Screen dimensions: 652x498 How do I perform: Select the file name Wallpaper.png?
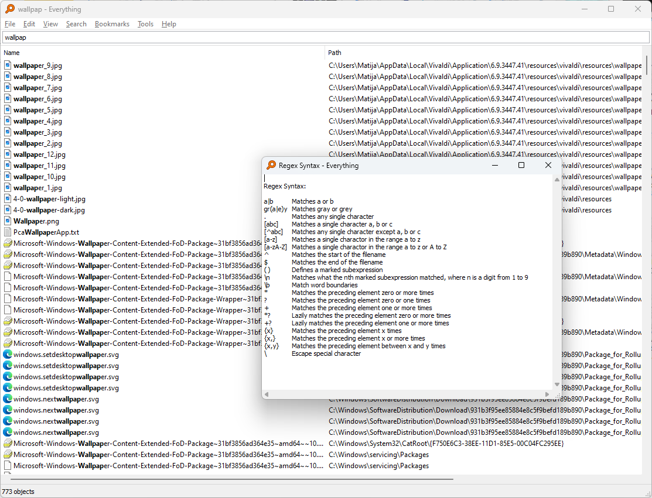[x=36, y=221]
